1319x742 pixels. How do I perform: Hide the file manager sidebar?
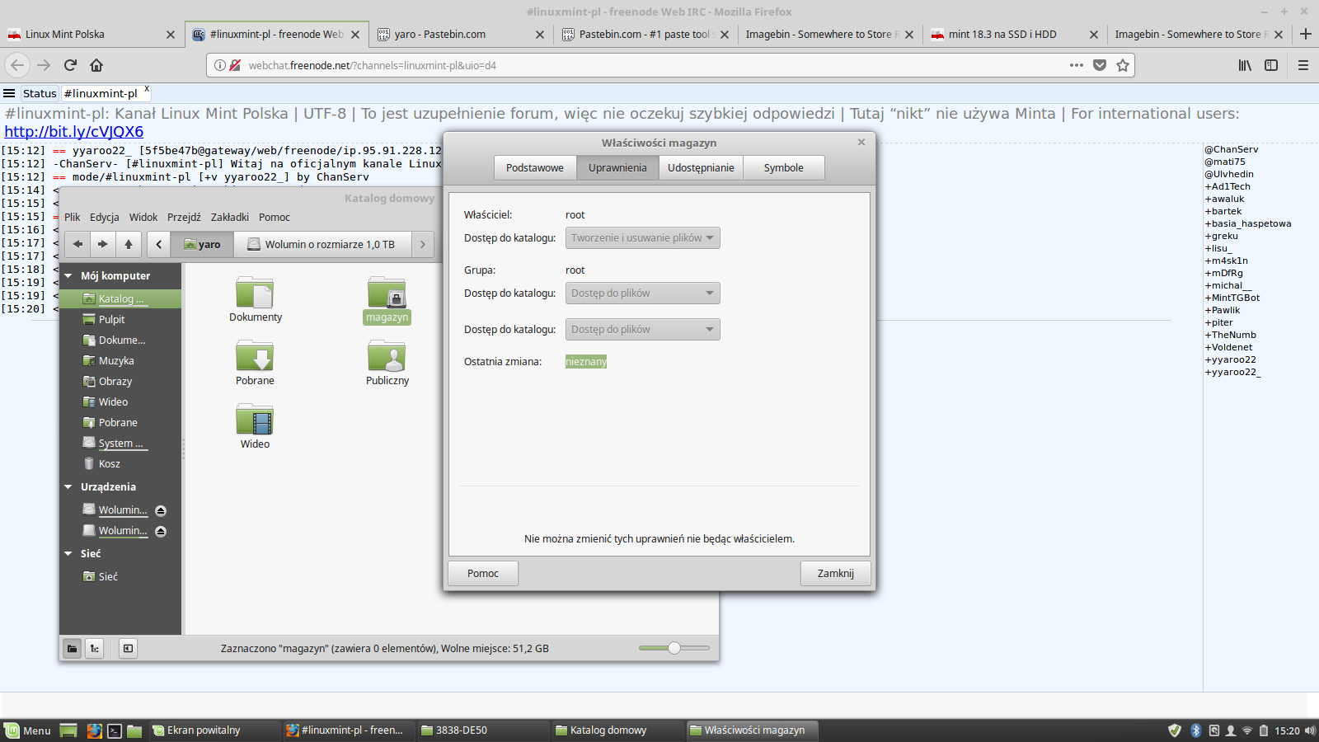click(x=128, y=648)
